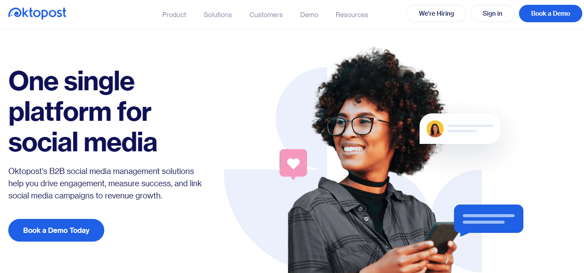The width and height of the screenshot is (584, 273).
Task: Click the "One single platform" headline
Action: pyautogui.click(x=83, y=112)
